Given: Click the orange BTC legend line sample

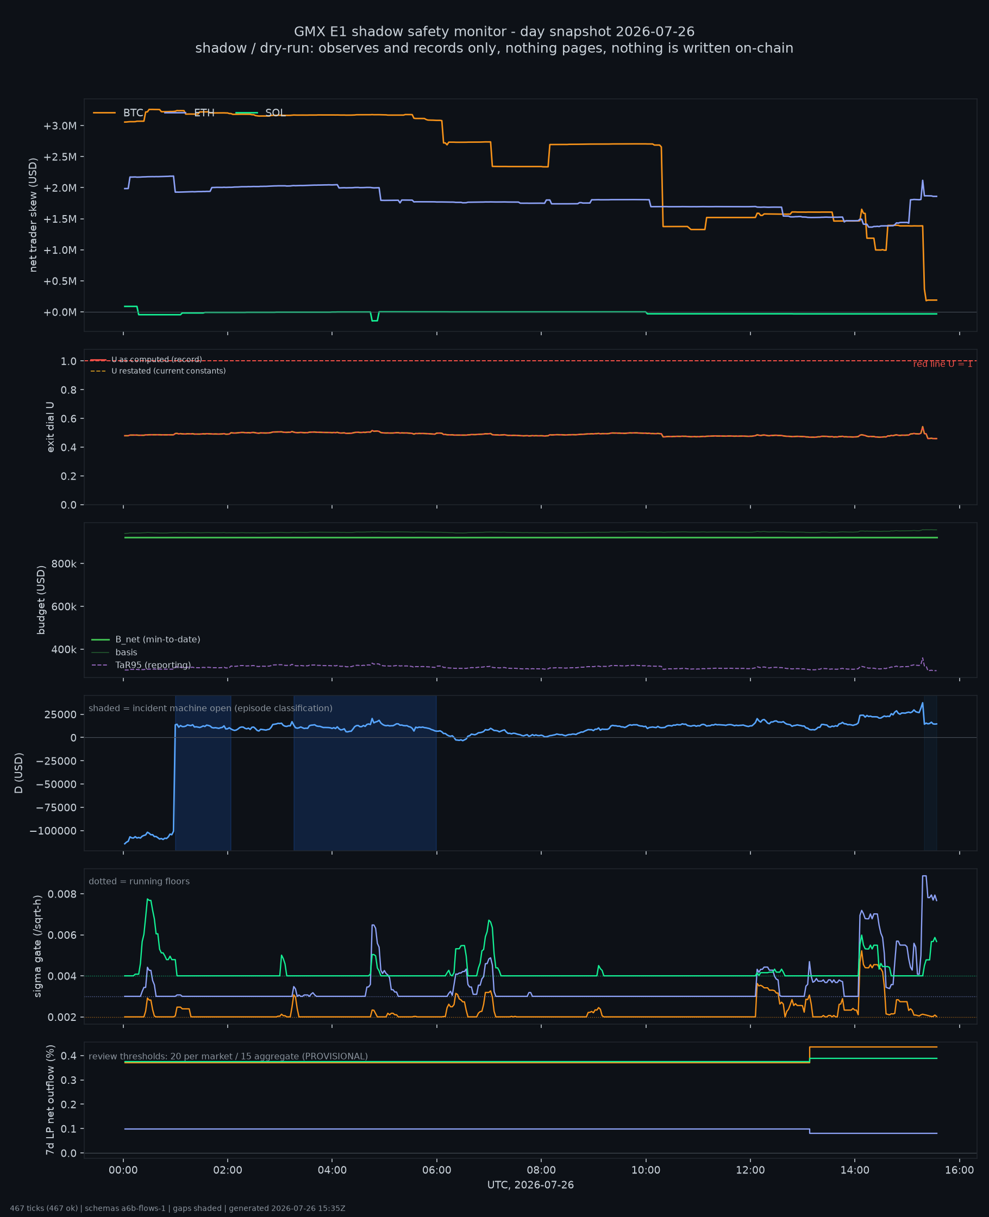Looking at the screenshot, I should click(104, 113).
